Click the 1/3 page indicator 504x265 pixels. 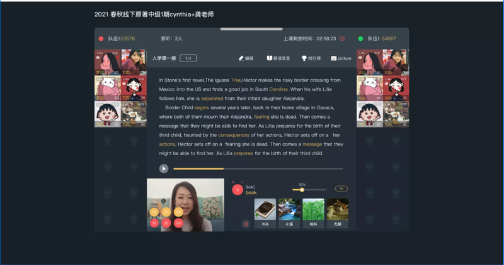coord(188,58)
